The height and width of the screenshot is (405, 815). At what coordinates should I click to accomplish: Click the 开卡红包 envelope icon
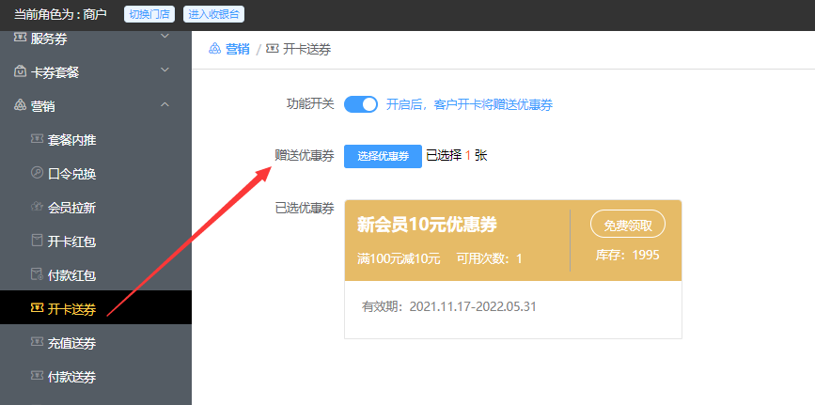click(x=37, y=241)
